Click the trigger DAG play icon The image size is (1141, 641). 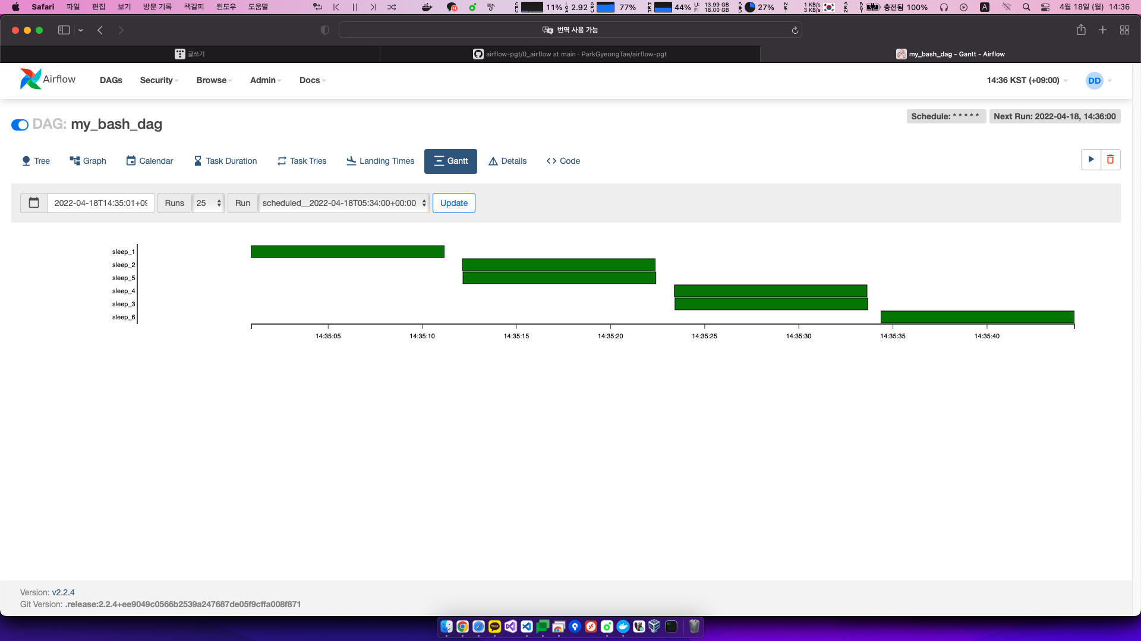click(x=1090, y=160)
